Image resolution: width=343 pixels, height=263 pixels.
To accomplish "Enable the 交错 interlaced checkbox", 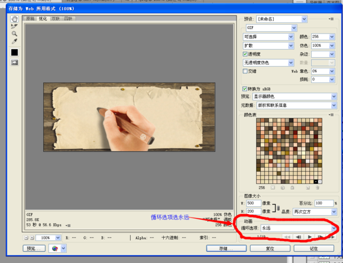I will [245, 71].
